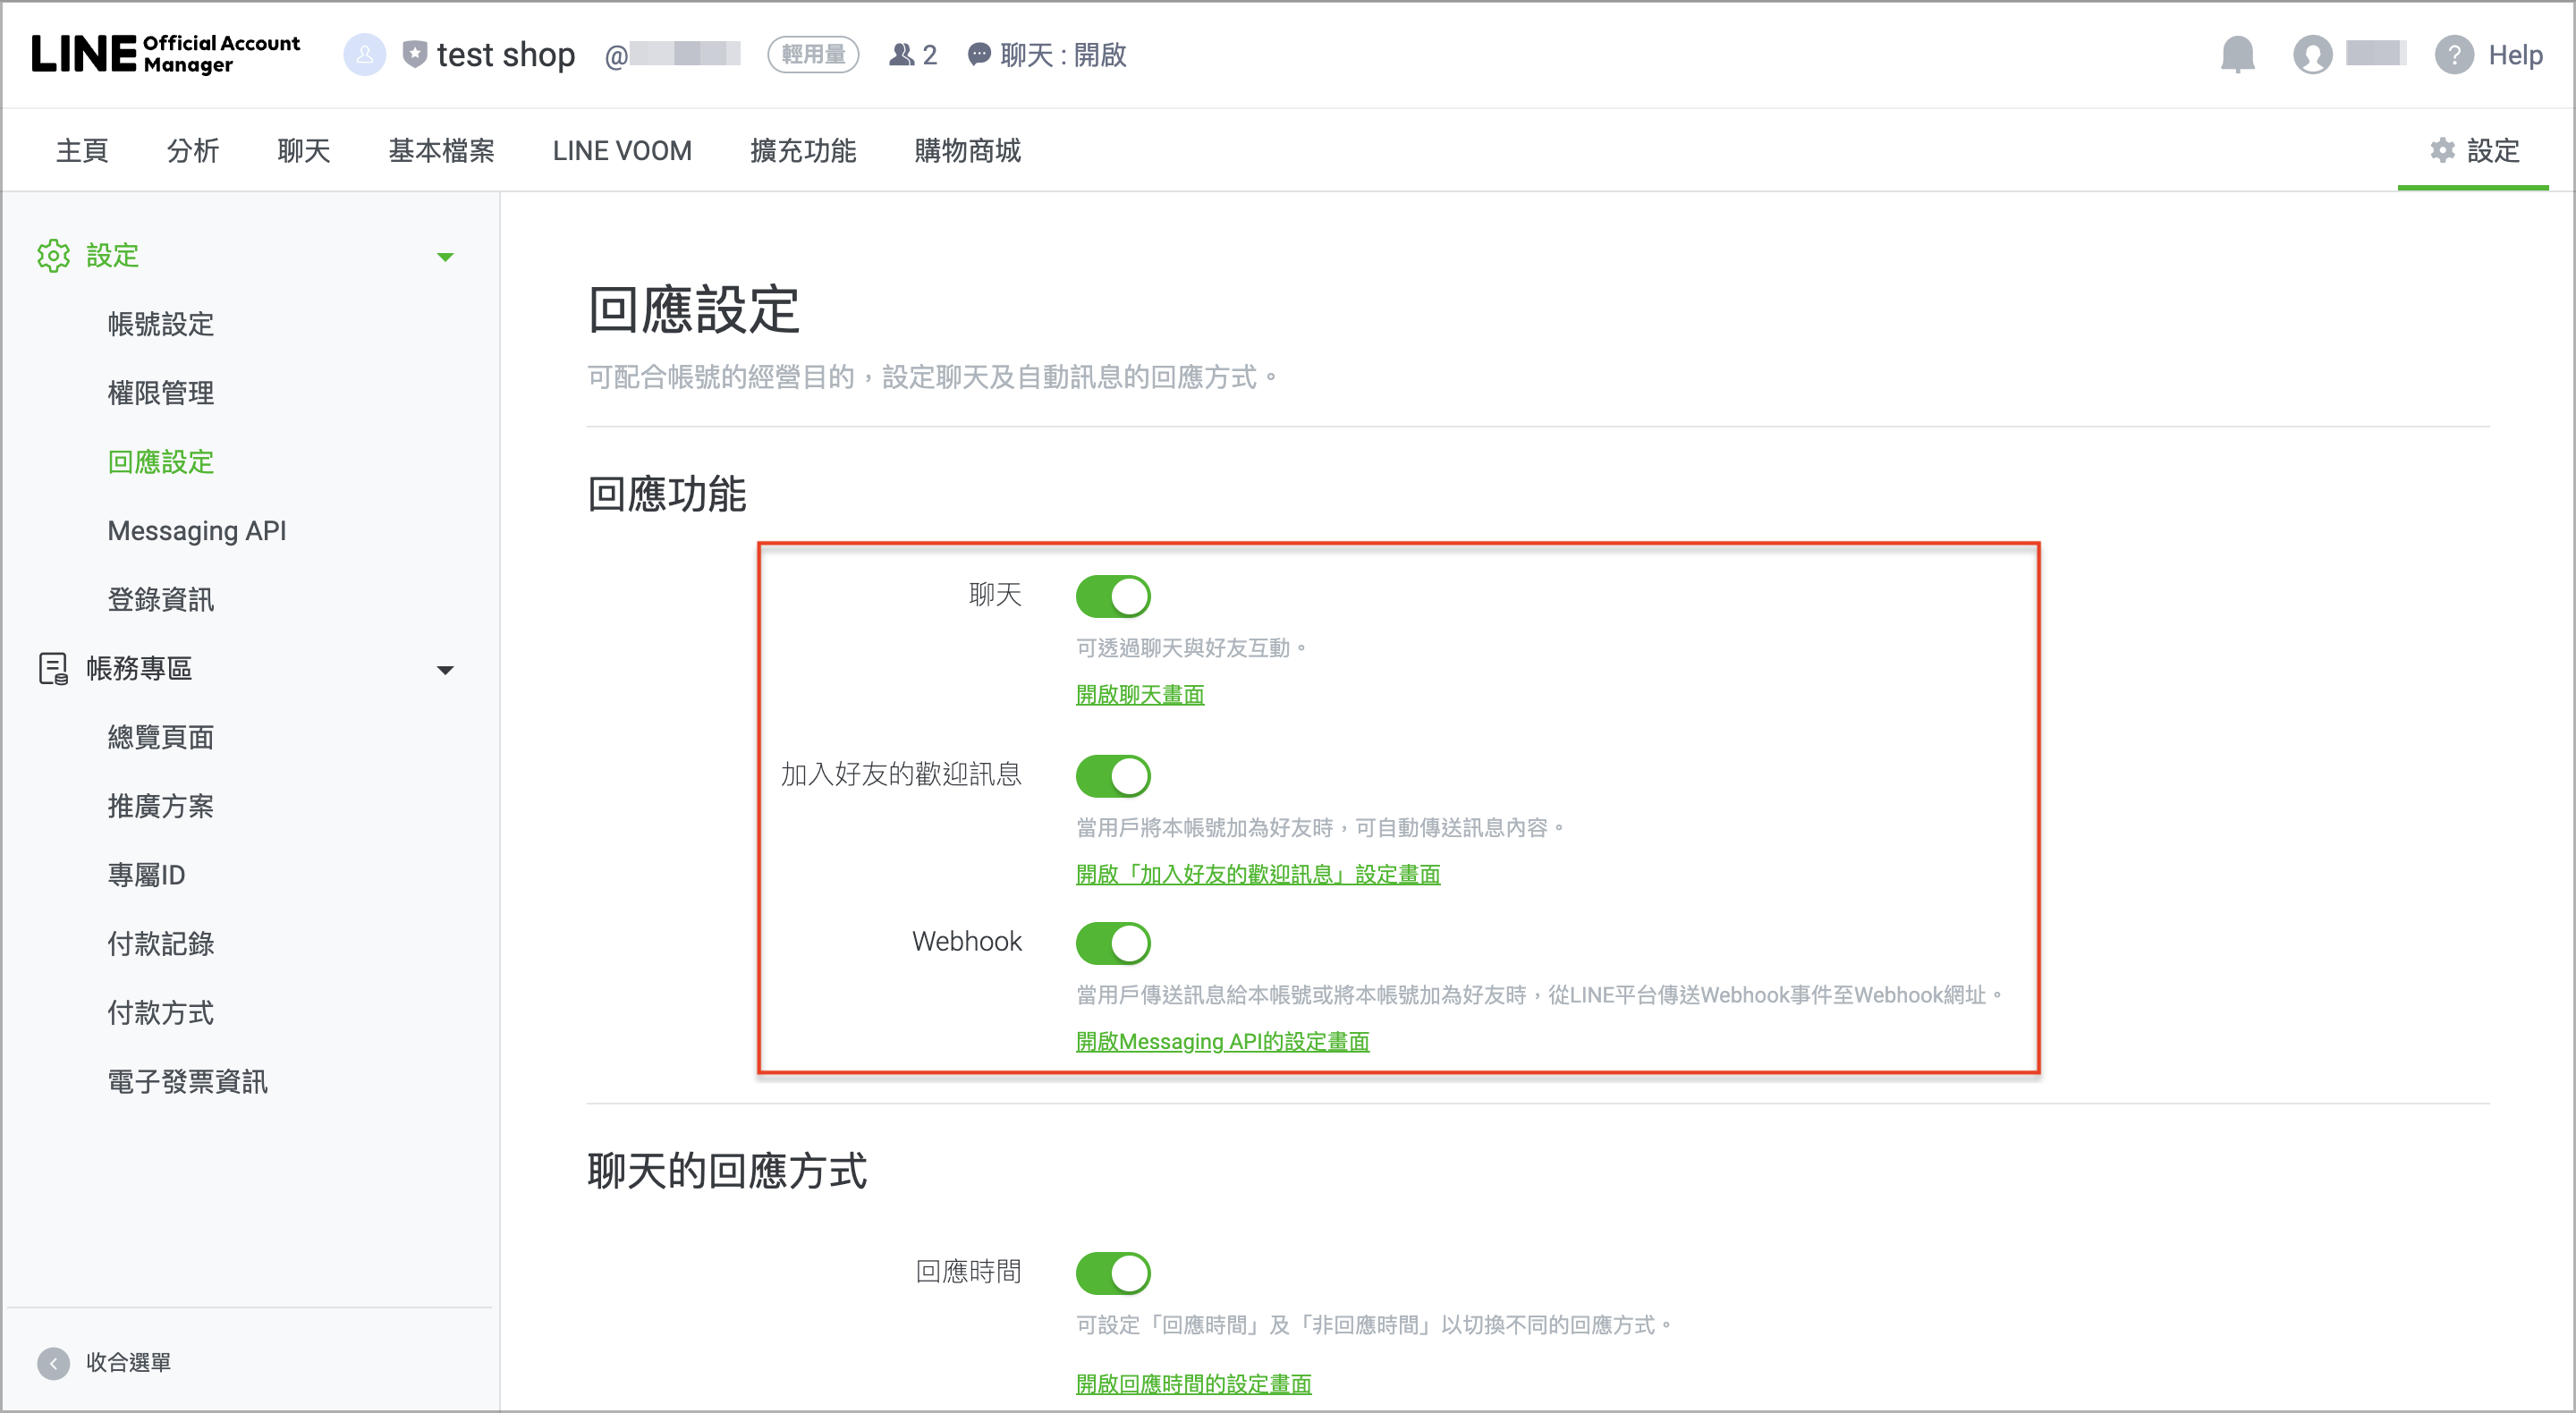Turn off the Webhook toggle
Viewport: 2576px width, 1413px height.
pyautogui.click(x=1112, y=943)
